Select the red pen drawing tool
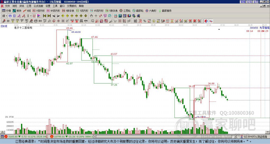Image resolution: width=270 pixels, height=144 pixels. [x=4, y=21]
